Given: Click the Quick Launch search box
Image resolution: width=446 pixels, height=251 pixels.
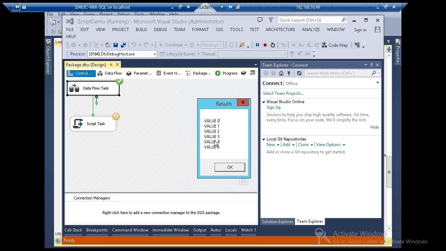Looking at the screenshot, I should tap(313, 20).
